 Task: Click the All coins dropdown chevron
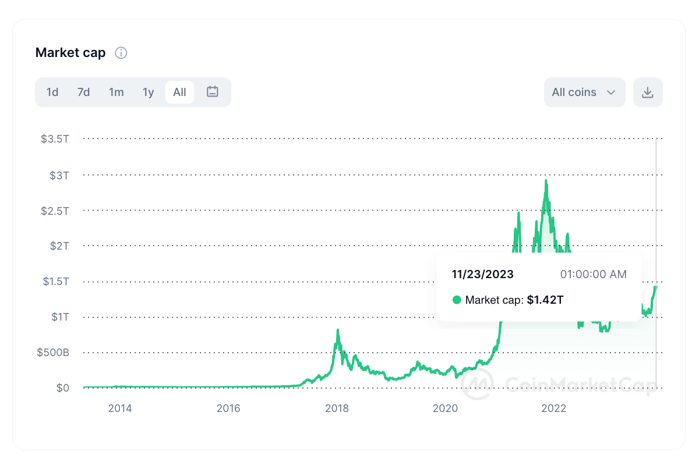(611, 93)
